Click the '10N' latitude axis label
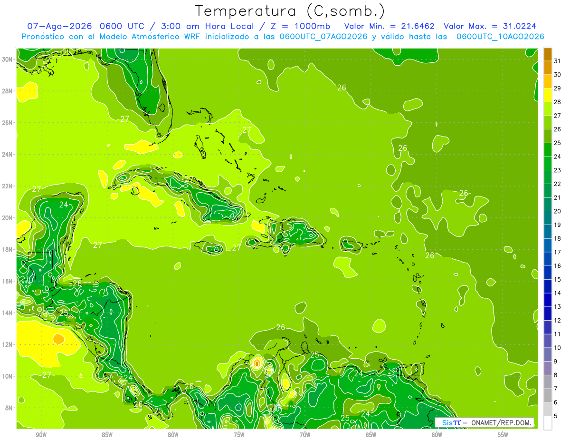The image size is (570, 441). 8,376
